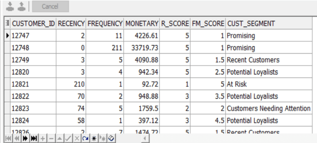Click recency value 74
Screen dimensions: 317x143
tap(71, 108)
